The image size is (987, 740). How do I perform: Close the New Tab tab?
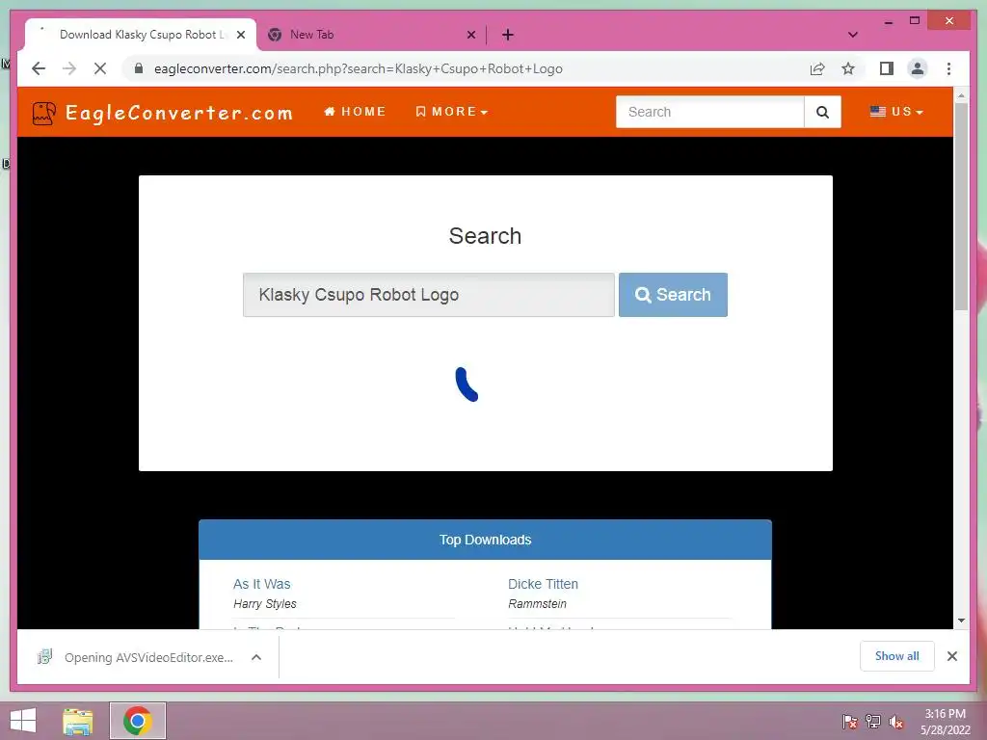(470, 35)
